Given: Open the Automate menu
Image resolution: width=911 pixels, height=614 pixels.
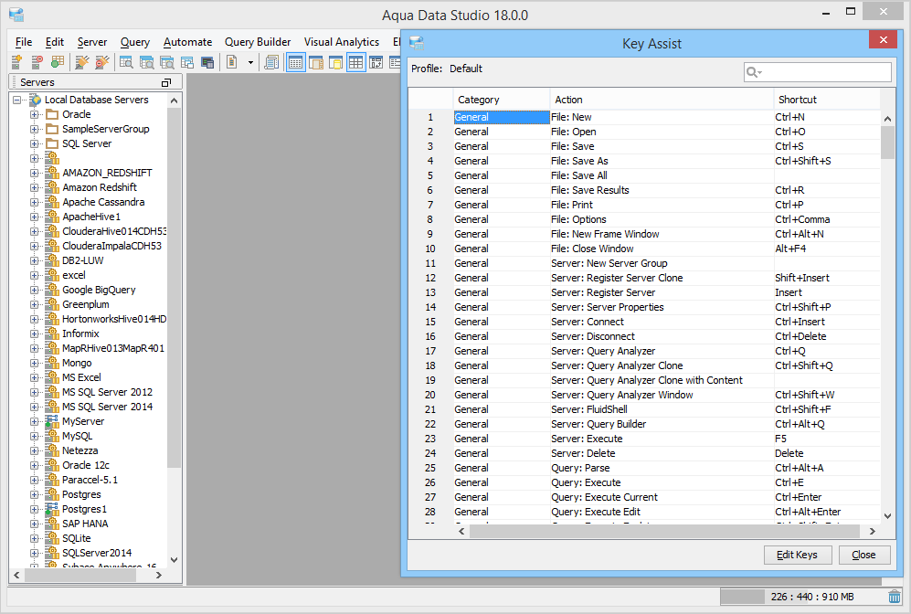Looking at the screenshot, I should pos(187,42).
